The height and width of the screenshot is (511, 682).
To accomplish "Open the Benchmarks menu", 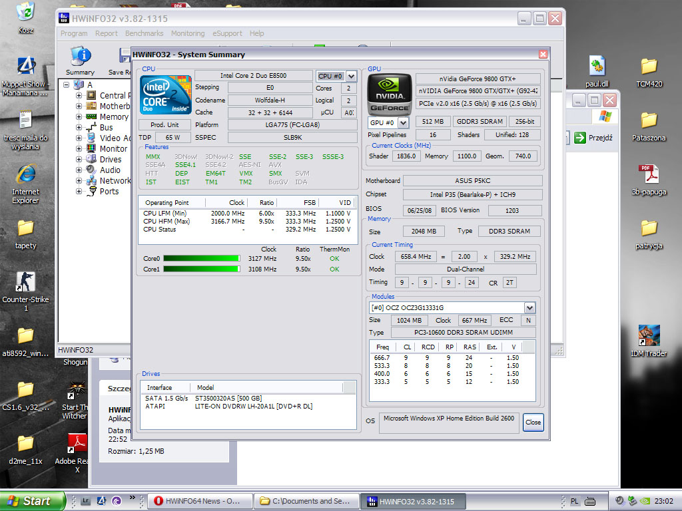I will [145, 33].
